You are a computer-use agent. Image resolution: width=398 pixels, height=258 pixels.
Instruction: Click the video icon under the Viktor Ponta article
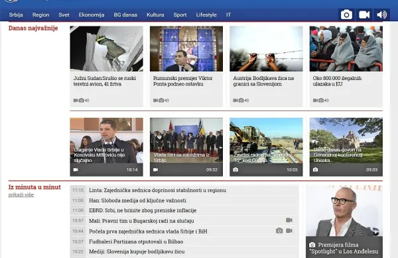[156, 101]
